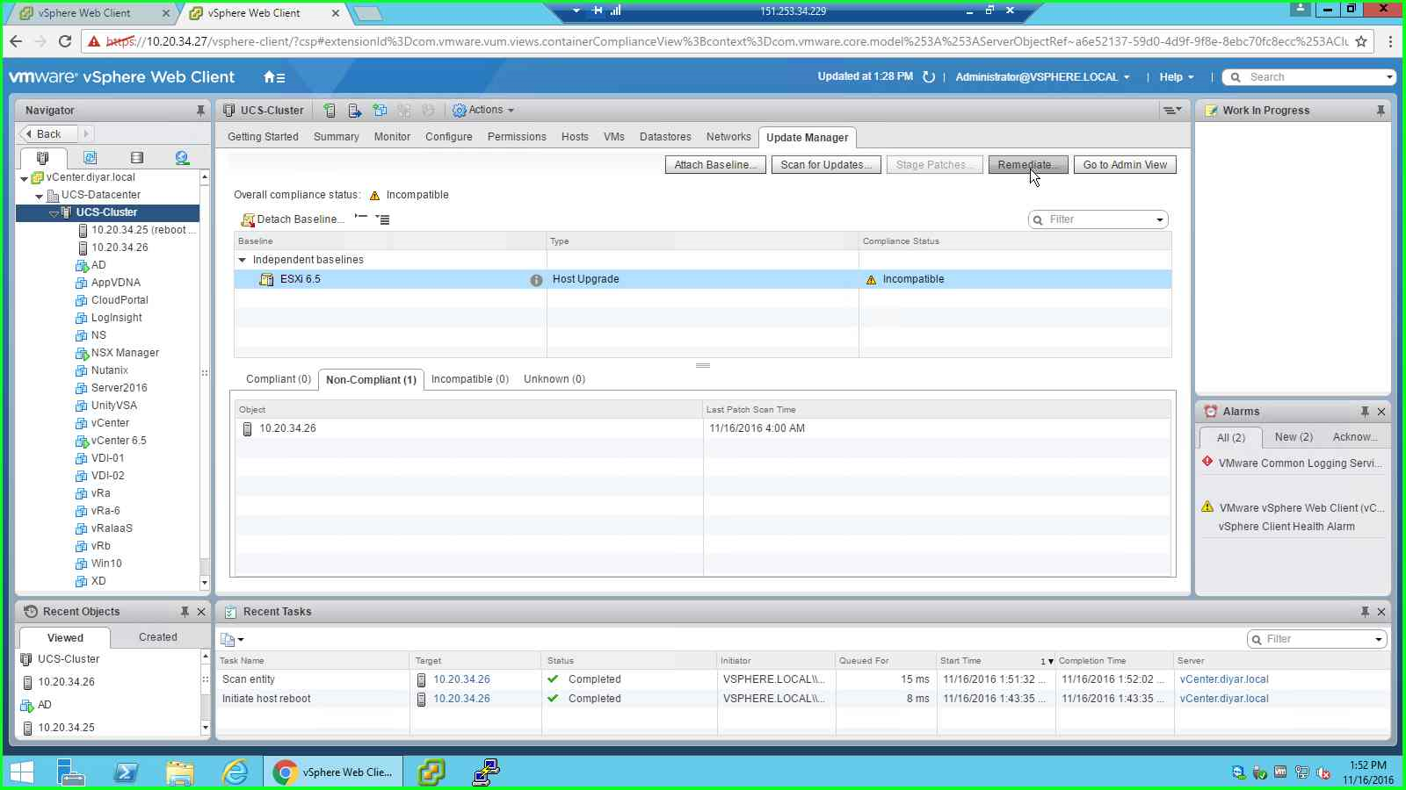The width and height of the screenshot is (1406, 790).
Task: Pin the Recent Tasks panel
Action: [1365, 612]
